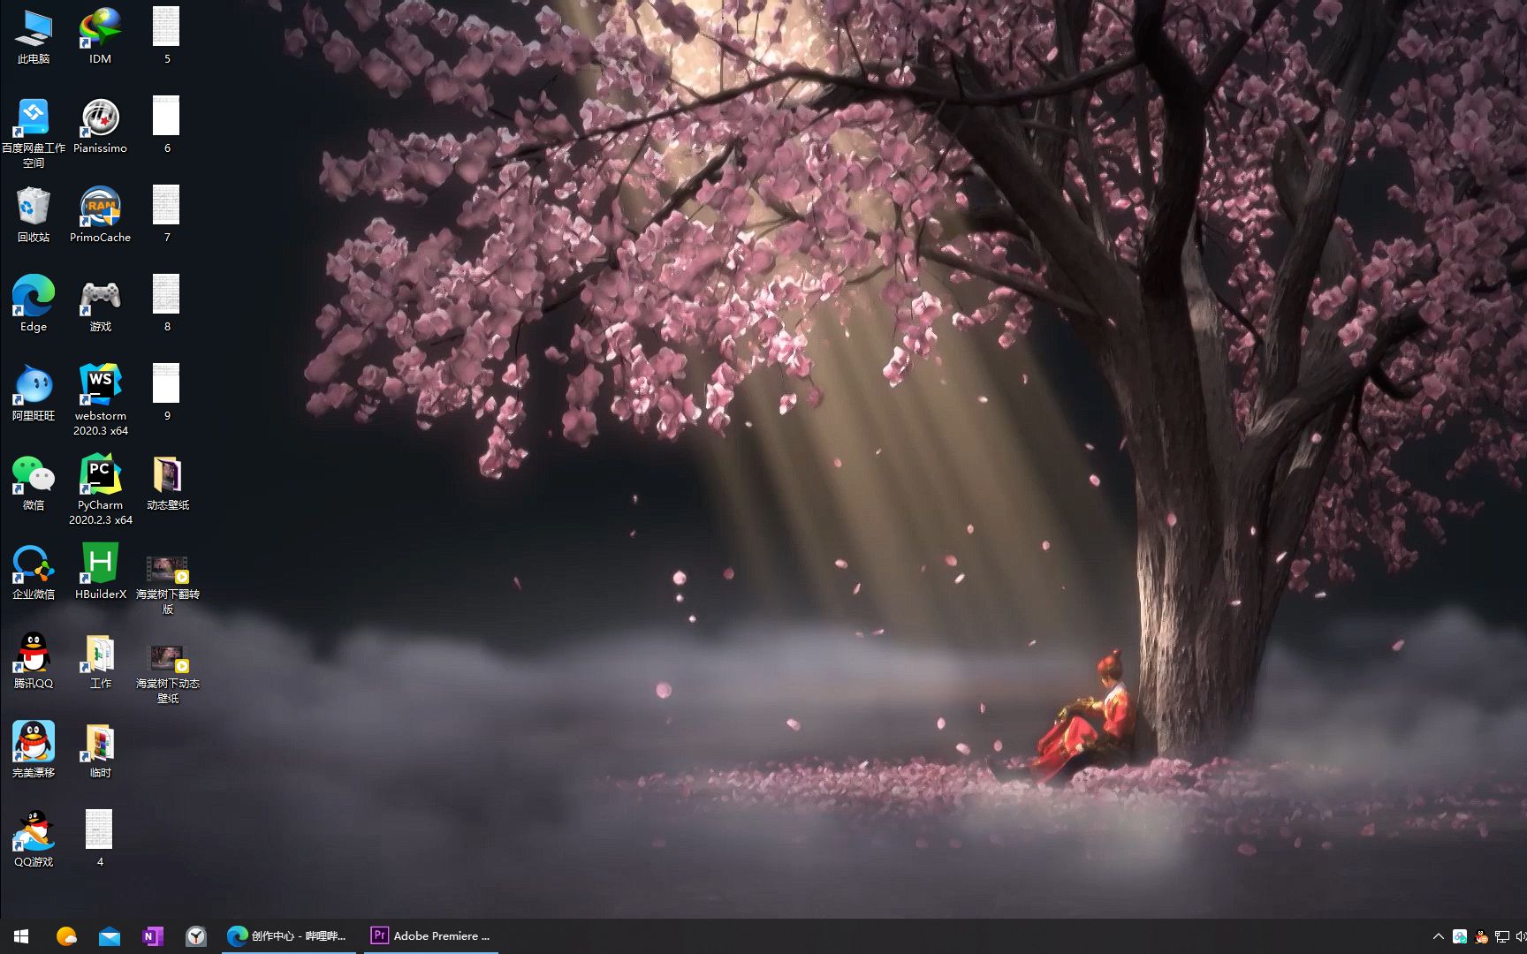Select the PrimoCache shortcut
Image resolution: width=1527 pixels, height=954 pixels.
tap(100, 215)
